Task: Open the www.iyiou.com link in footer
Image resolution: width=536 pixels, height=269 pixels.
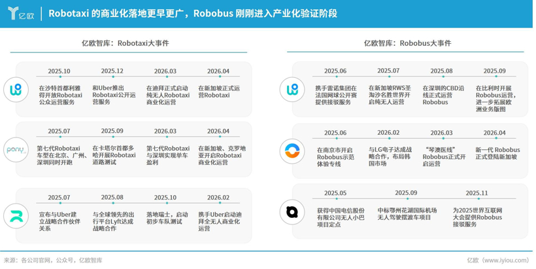Action: [507, 260]
